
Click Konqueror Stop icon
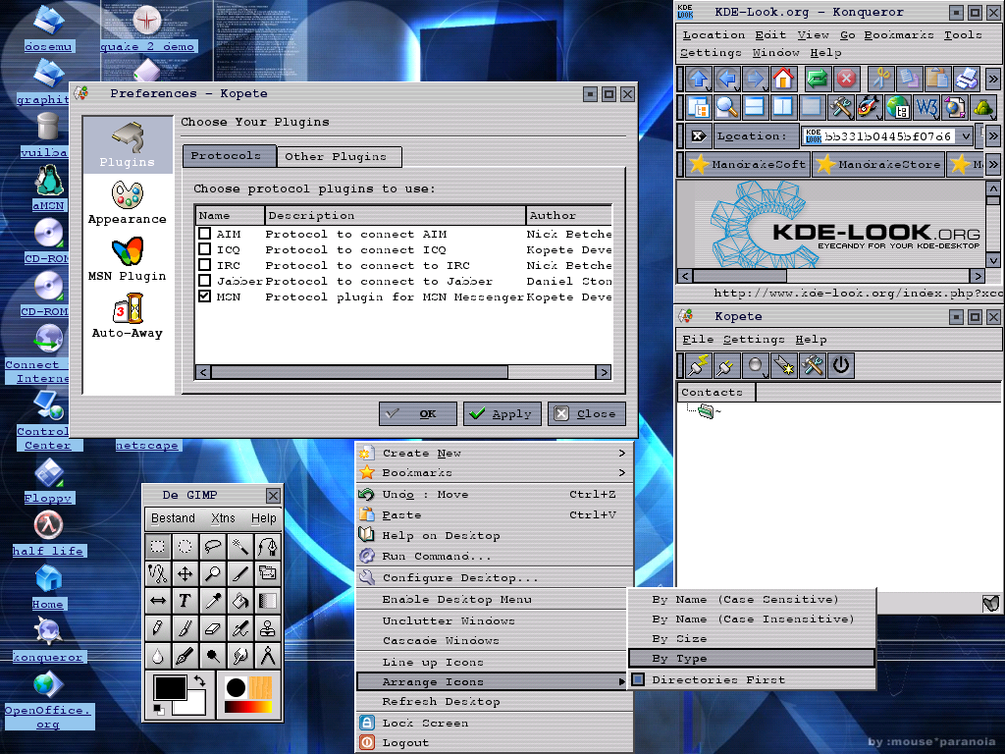pyautogui.click(x=847, y=79)
